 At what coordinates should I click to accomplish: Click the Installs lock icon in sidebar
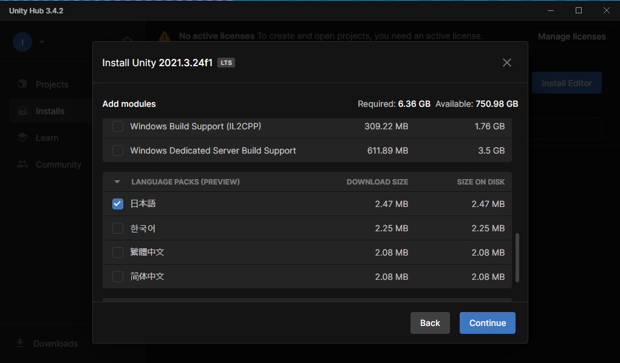[x=22, y=111]
